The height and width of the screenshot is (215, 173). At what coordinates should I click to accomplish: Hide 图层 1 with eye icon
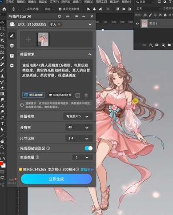[137, 24]
